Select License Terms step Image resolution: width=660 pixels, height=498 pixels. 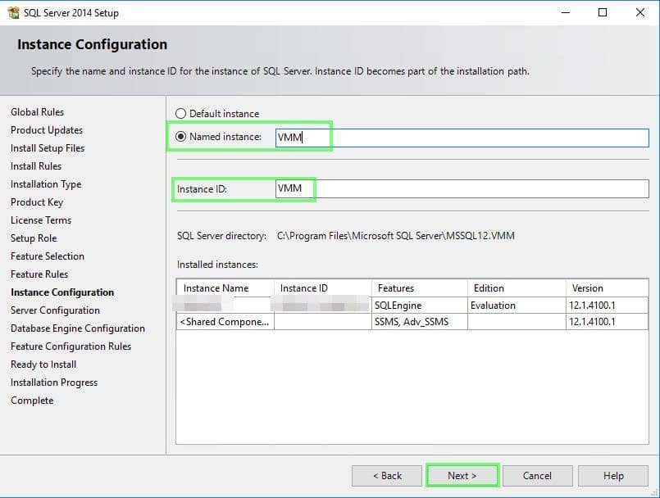[x=41, y=220]
